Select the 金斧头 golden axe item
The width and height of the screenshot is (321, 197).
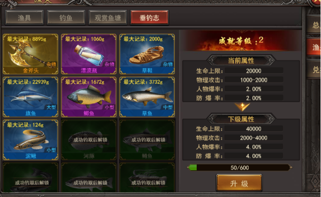[x=31, y=54]
